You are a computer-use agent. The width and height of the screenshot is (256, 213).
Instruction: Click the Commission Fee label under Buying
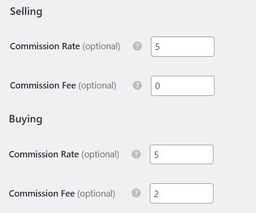coord(42,193)
